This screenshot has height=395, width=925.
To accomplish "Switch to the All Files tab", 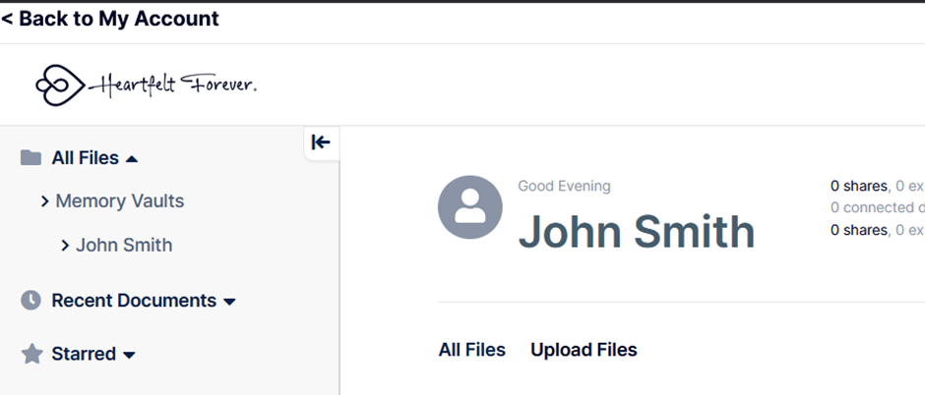I will 471,350.
